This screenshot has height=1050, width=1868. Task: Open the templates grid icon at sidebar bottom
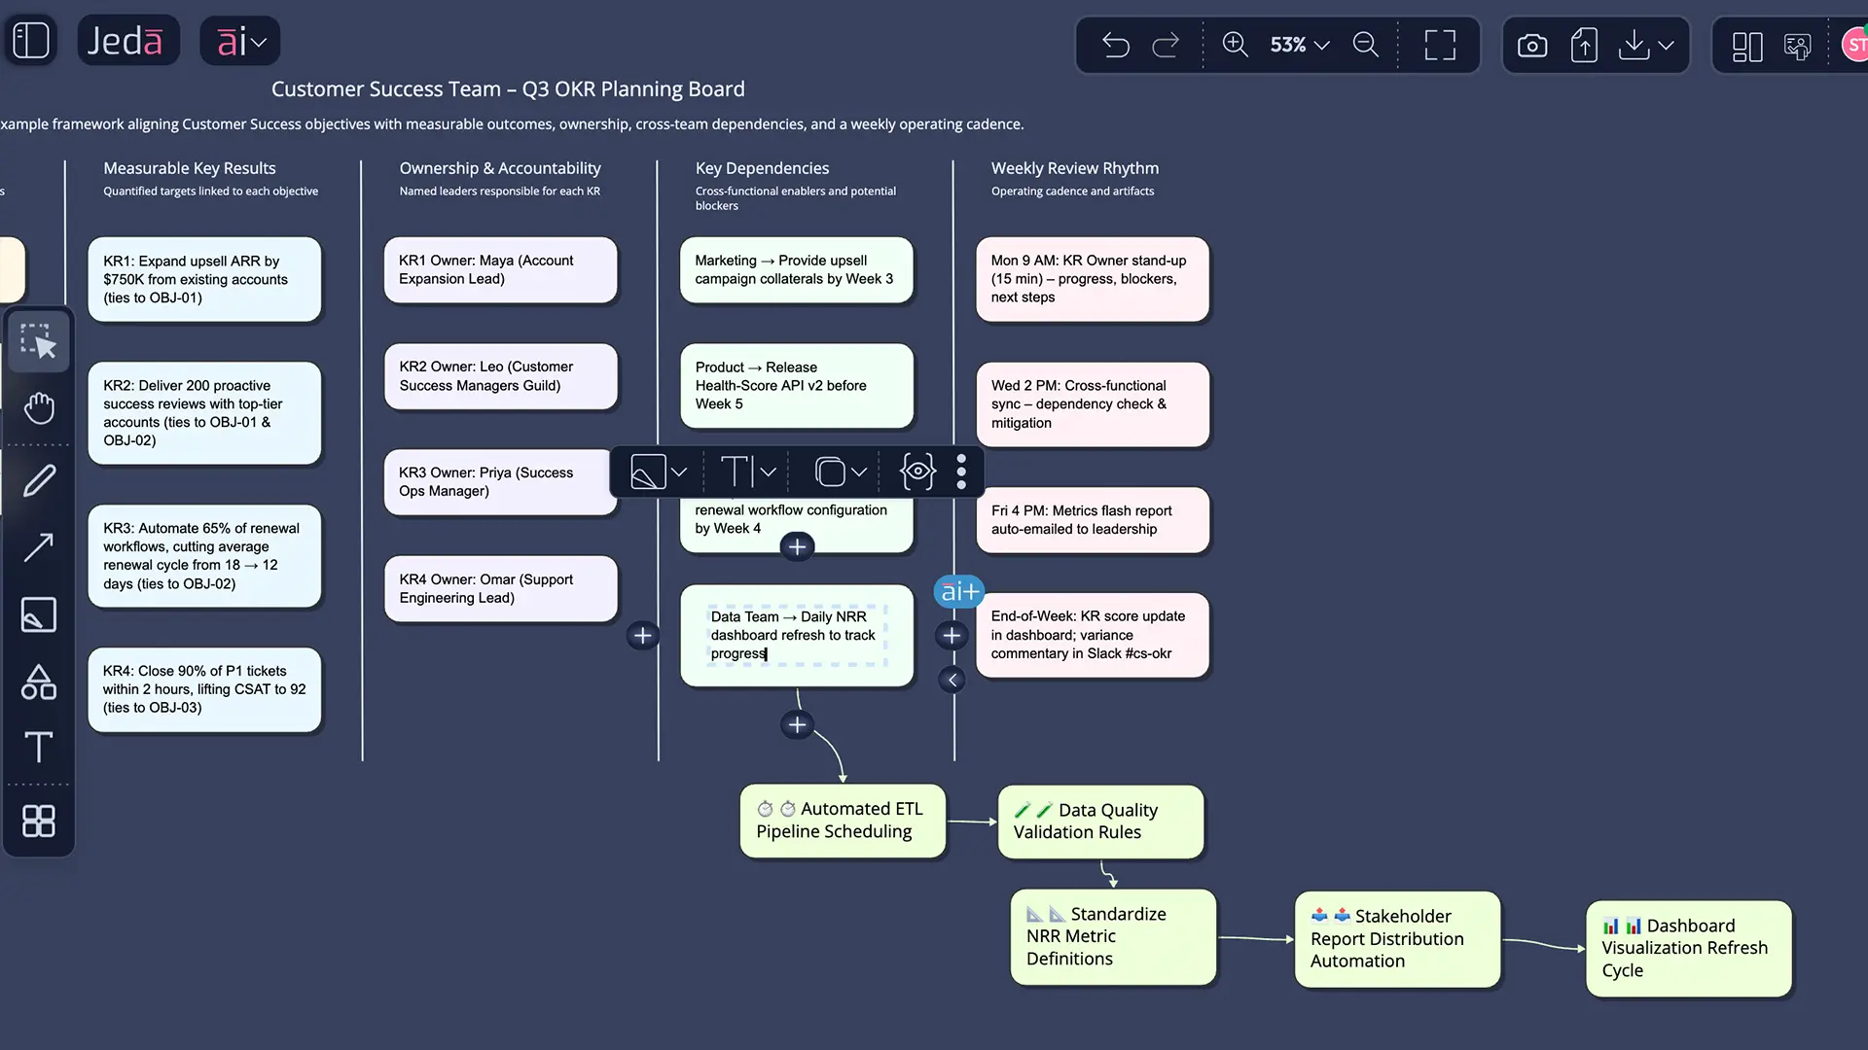(39, 822)
